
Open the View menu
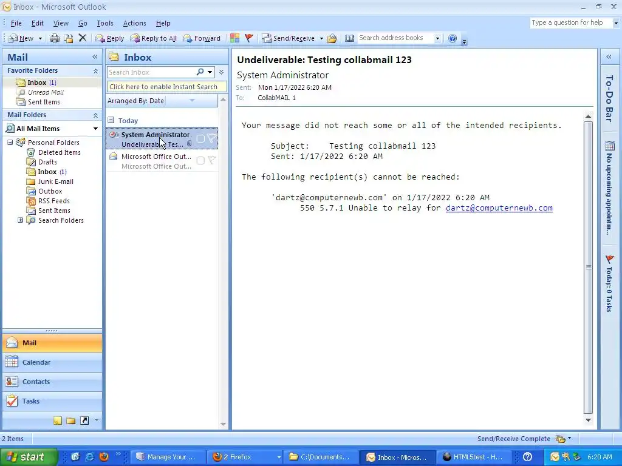61,23
